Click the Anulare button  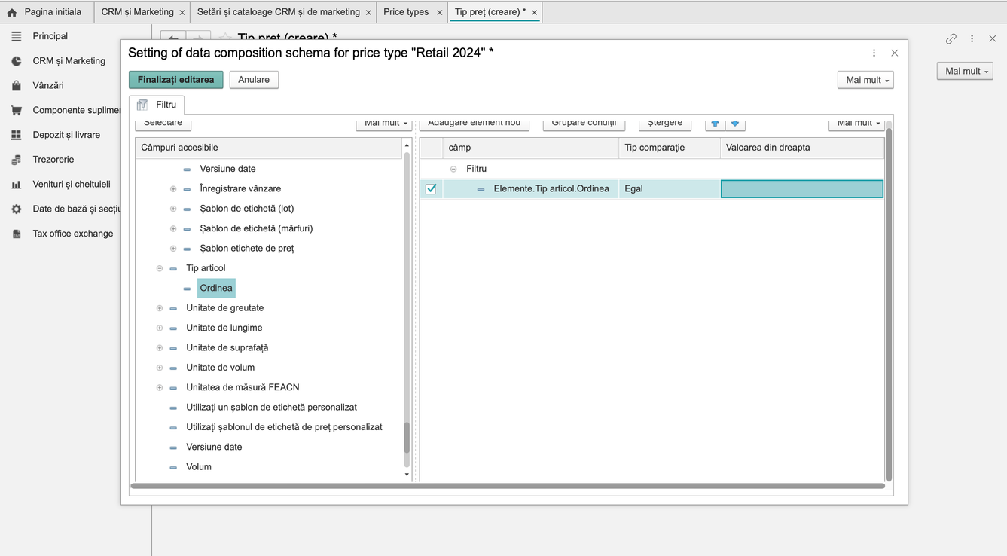coord(254,80)
